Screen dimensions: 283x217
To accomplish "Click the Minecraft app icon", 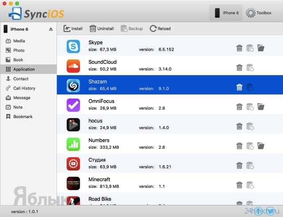I will [73, 183].
